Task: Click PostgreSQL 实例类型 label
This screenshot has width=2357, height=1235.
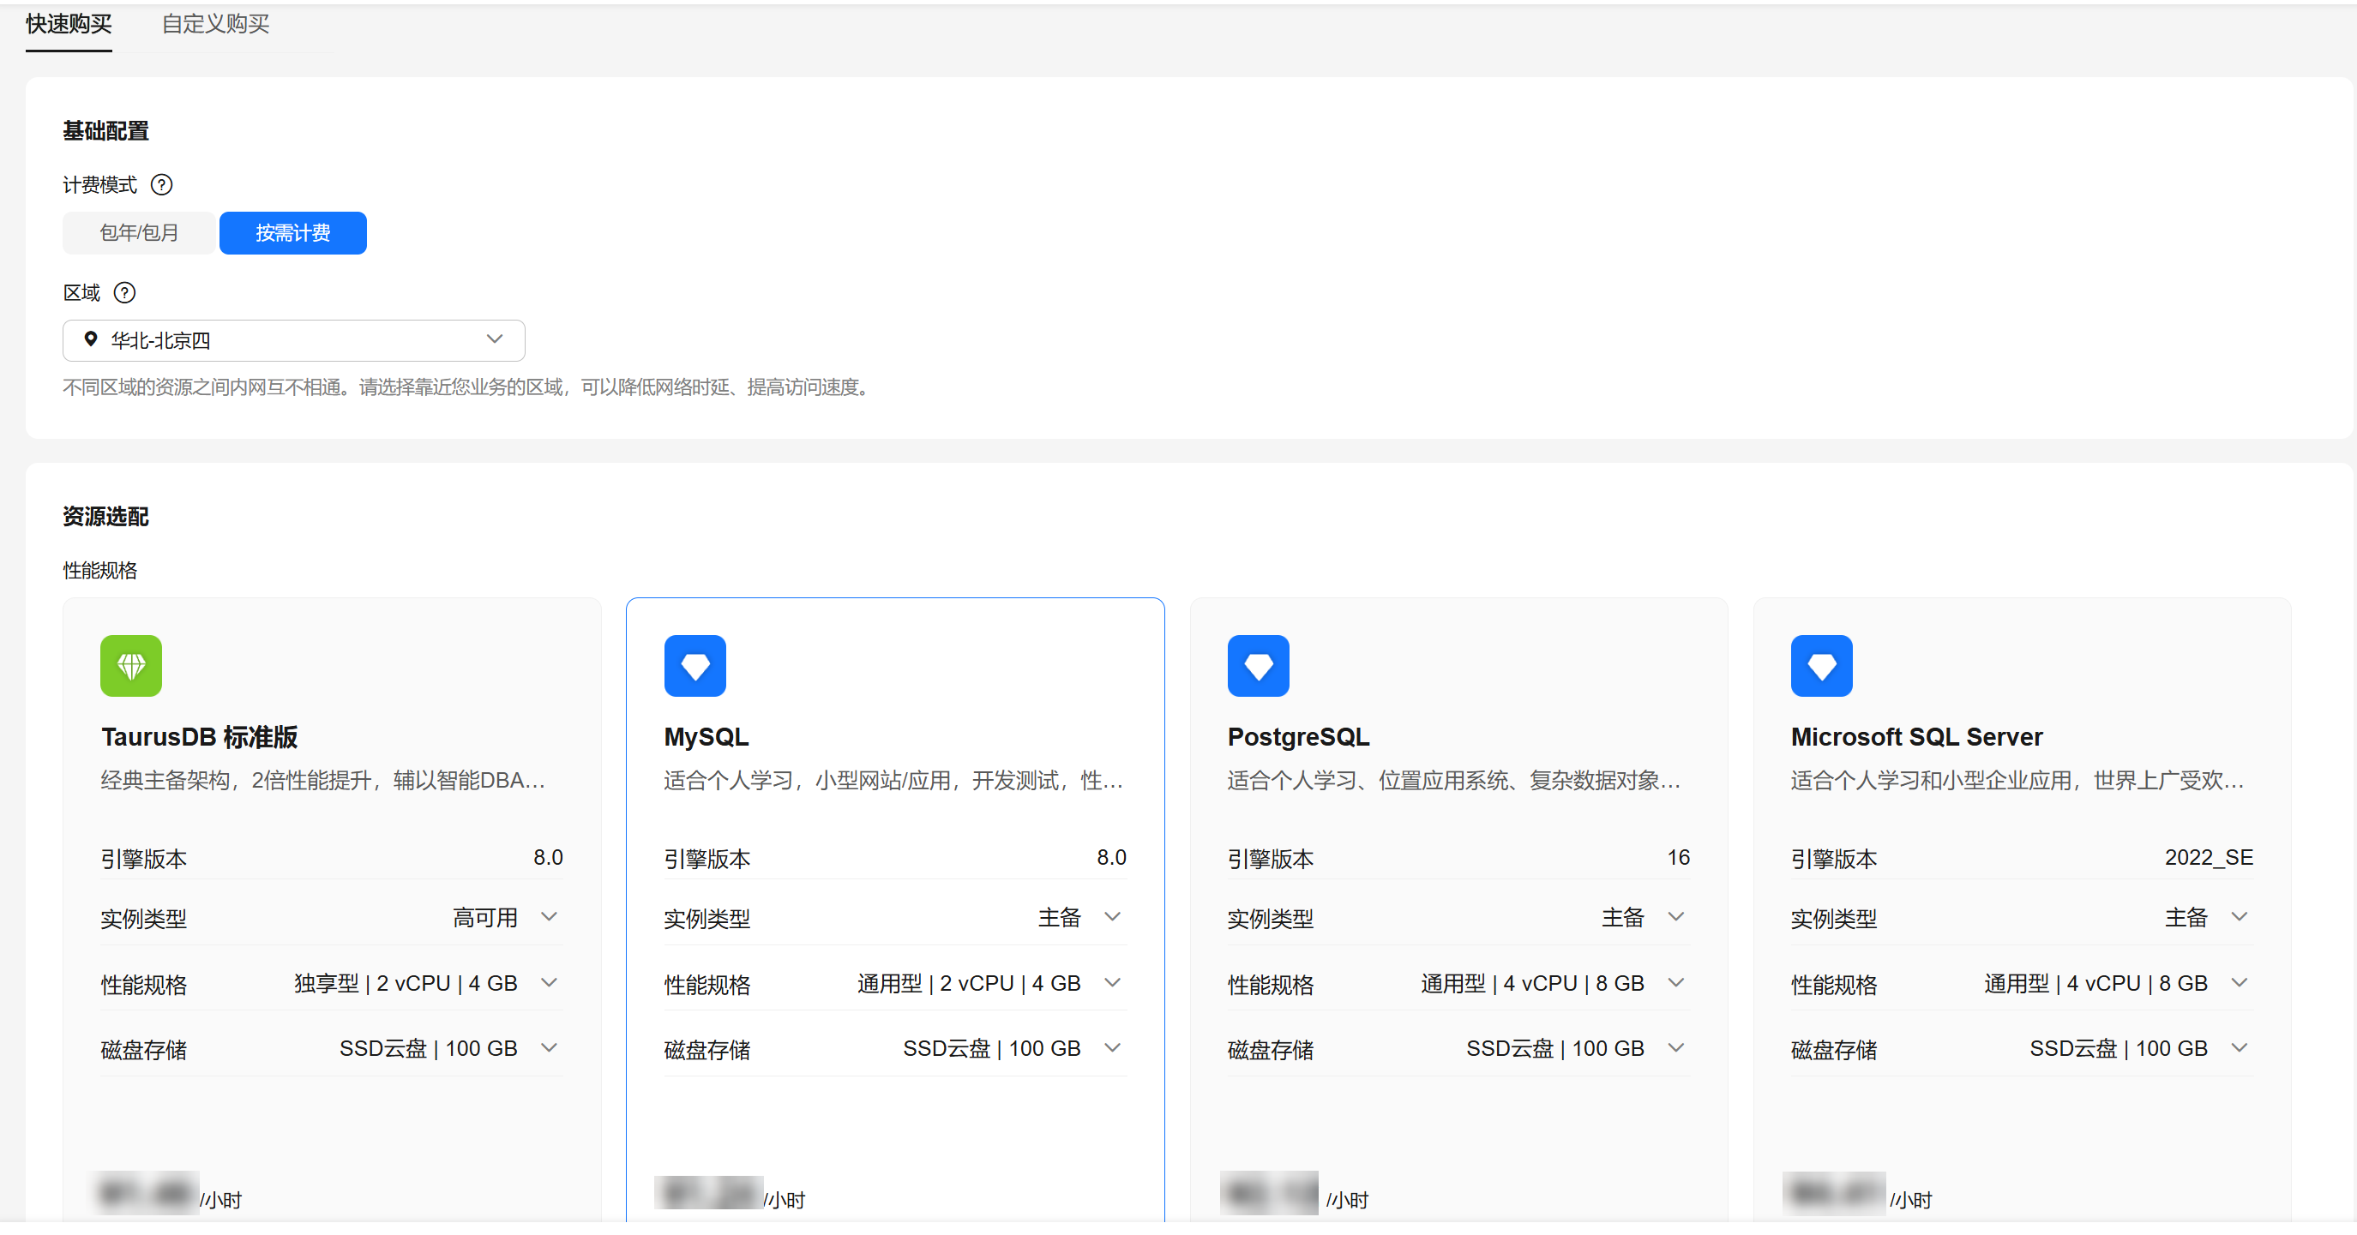Action: click(1271, 920)
